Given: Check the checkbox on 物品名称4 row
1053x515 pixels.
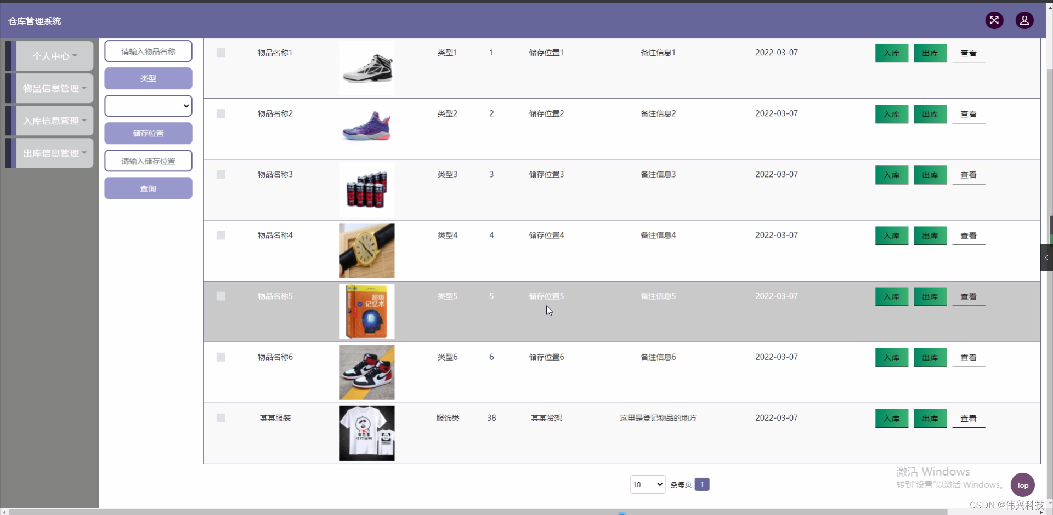Looking at the screenshot, I should click(x=220, y=235).
